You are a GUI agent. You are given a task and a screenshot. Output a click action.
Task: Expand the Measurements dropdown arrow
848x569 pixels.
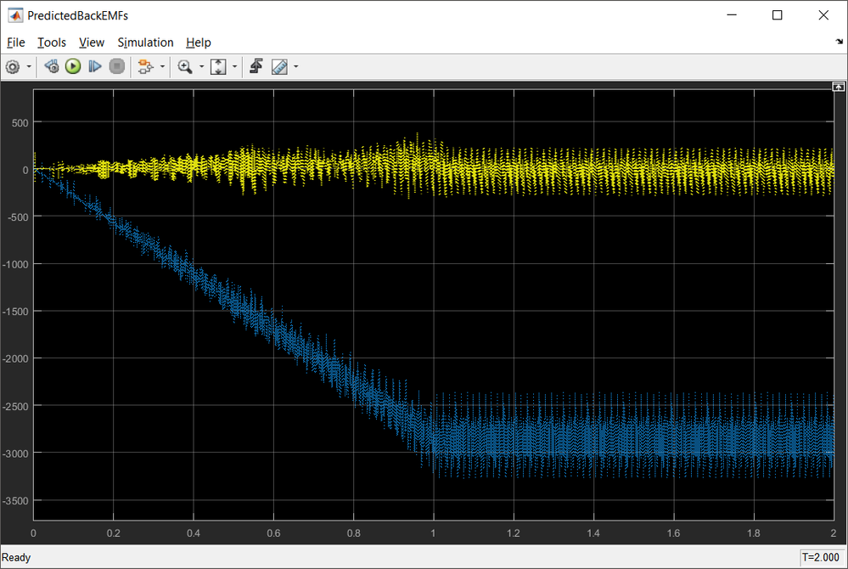296,66
